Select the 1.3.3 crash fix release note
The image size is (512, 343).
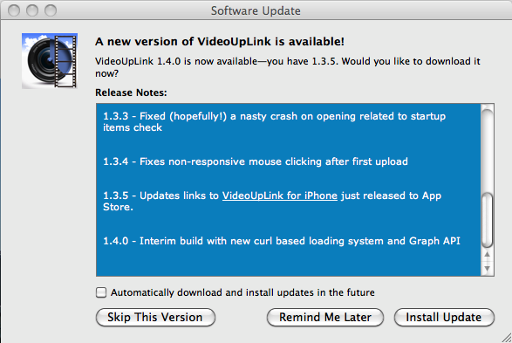coord(274,121)
